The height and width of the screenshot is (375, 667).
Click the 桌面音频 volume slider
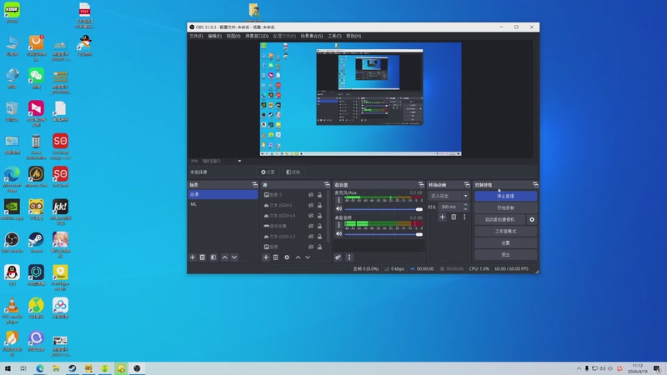pos(384,234)
